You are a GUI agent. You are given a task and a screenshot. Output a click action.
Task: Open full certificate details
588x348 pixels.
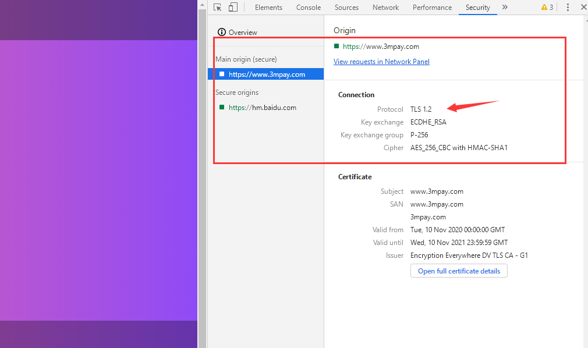click(x=459, y=271)
